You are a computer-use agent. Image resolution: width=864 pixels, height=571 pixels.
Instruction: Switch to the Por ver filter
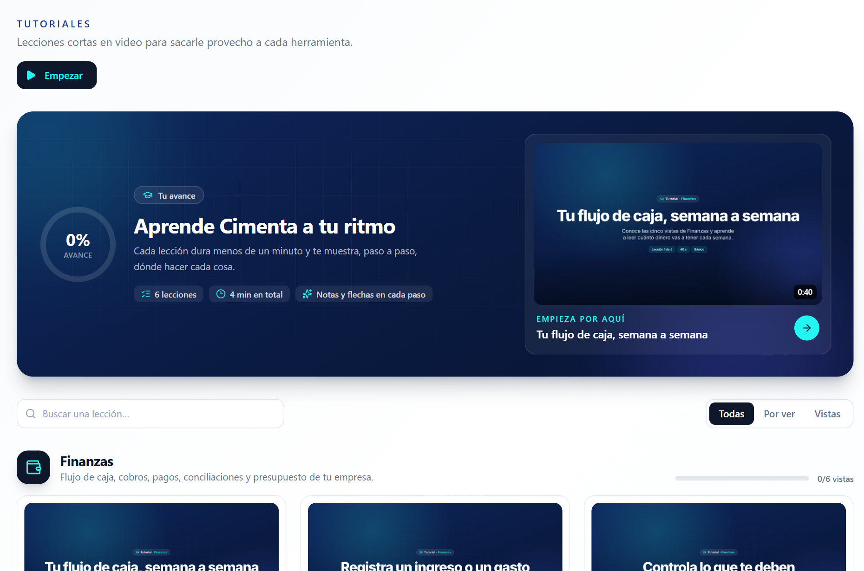[779, 414]
